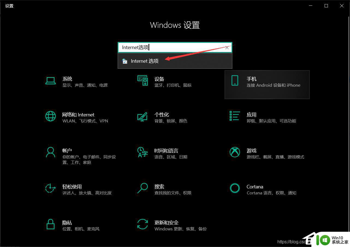Open 游戏 settings category
Viewport: 350px width, 247px height.
coord(251,150)
